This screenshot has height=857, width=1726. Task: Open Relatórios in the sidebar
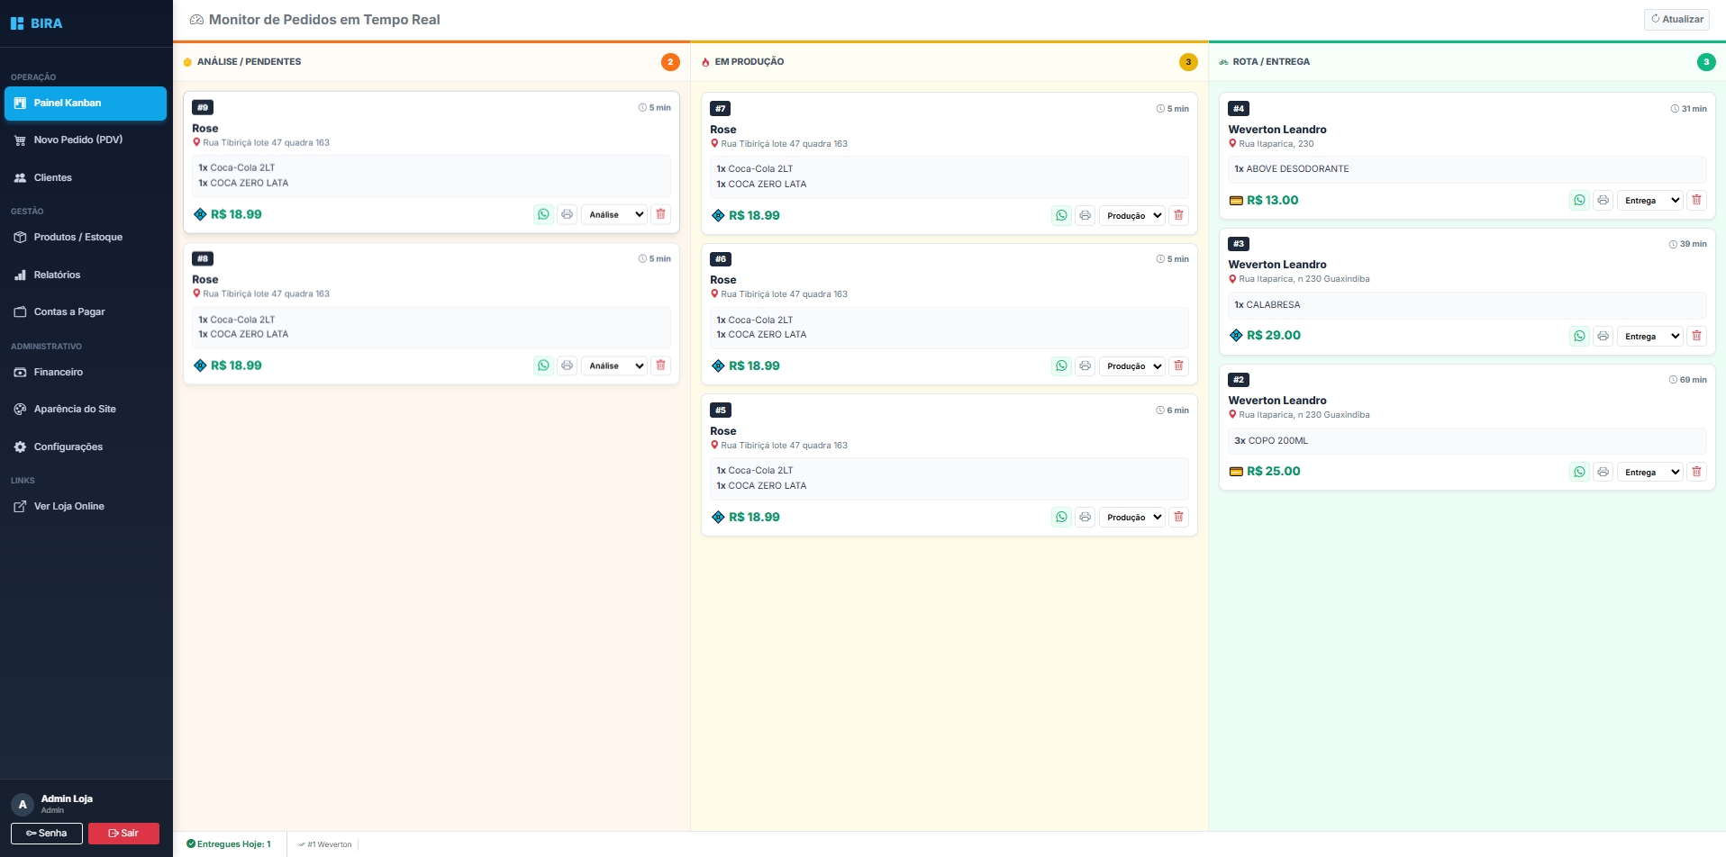[57, 275]
